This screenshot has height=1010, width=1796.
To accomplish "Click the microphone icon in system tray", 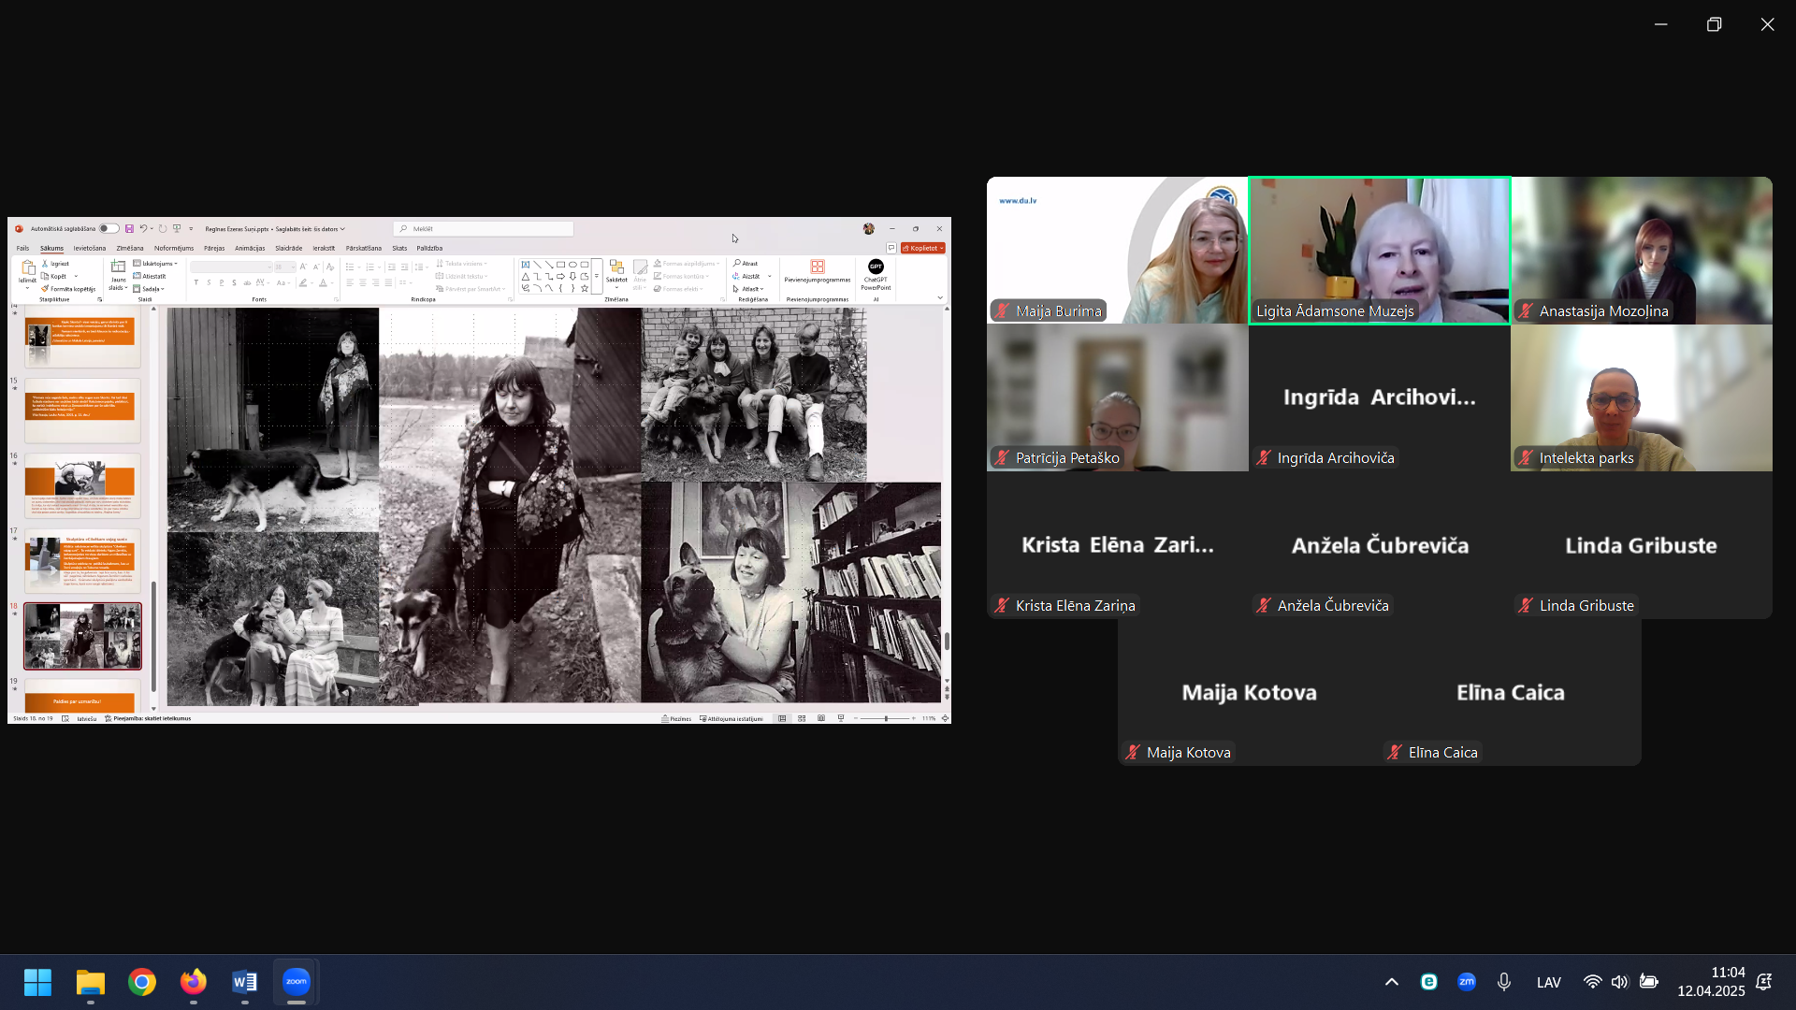I will [1503, 982].
